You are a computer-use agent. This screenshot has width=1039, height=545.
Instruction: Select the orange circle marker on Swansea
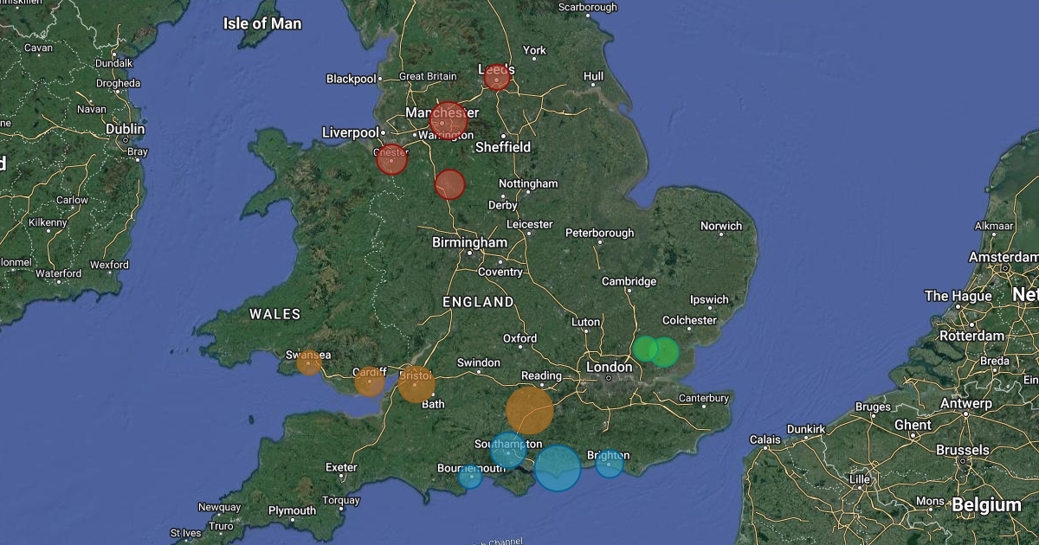click(x=309, y=362)
